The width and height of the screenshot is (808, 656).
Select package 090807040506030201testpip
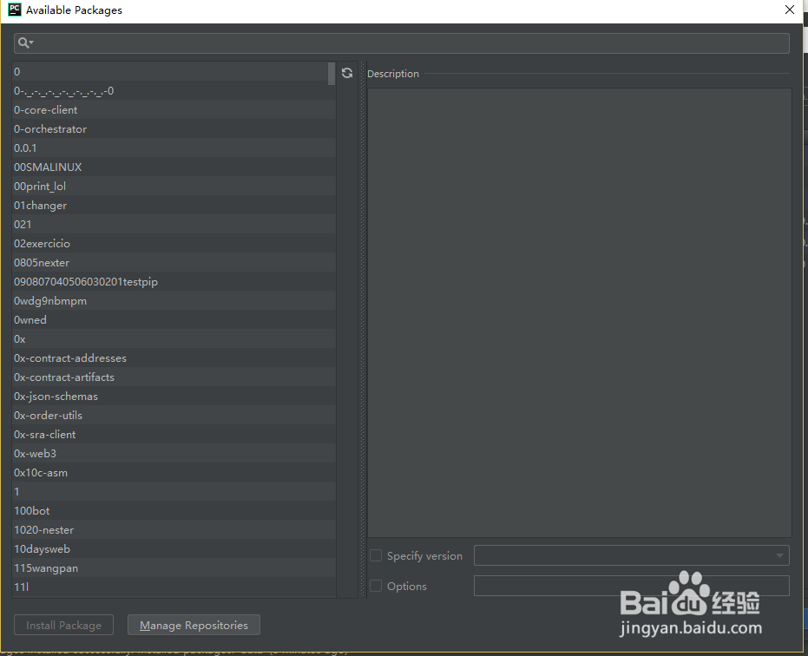(174, 281)
